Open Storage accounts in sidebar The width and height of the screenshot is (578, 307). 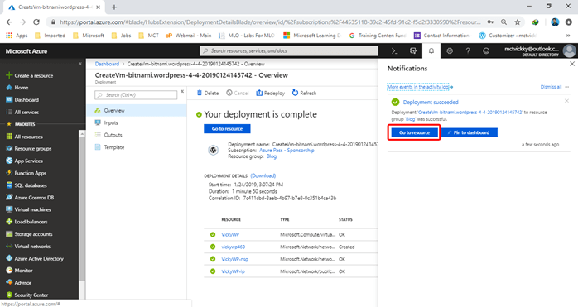(x=30, y=234)
